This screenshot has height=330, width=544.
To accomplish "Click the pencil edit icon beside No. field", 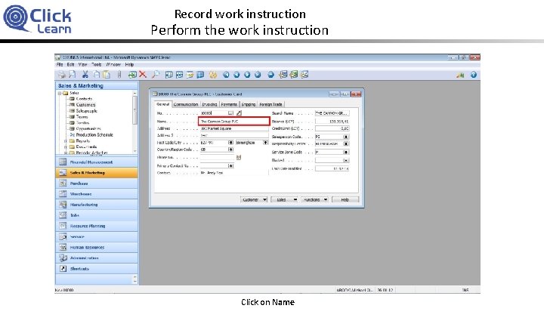I will tap(239, 113).
